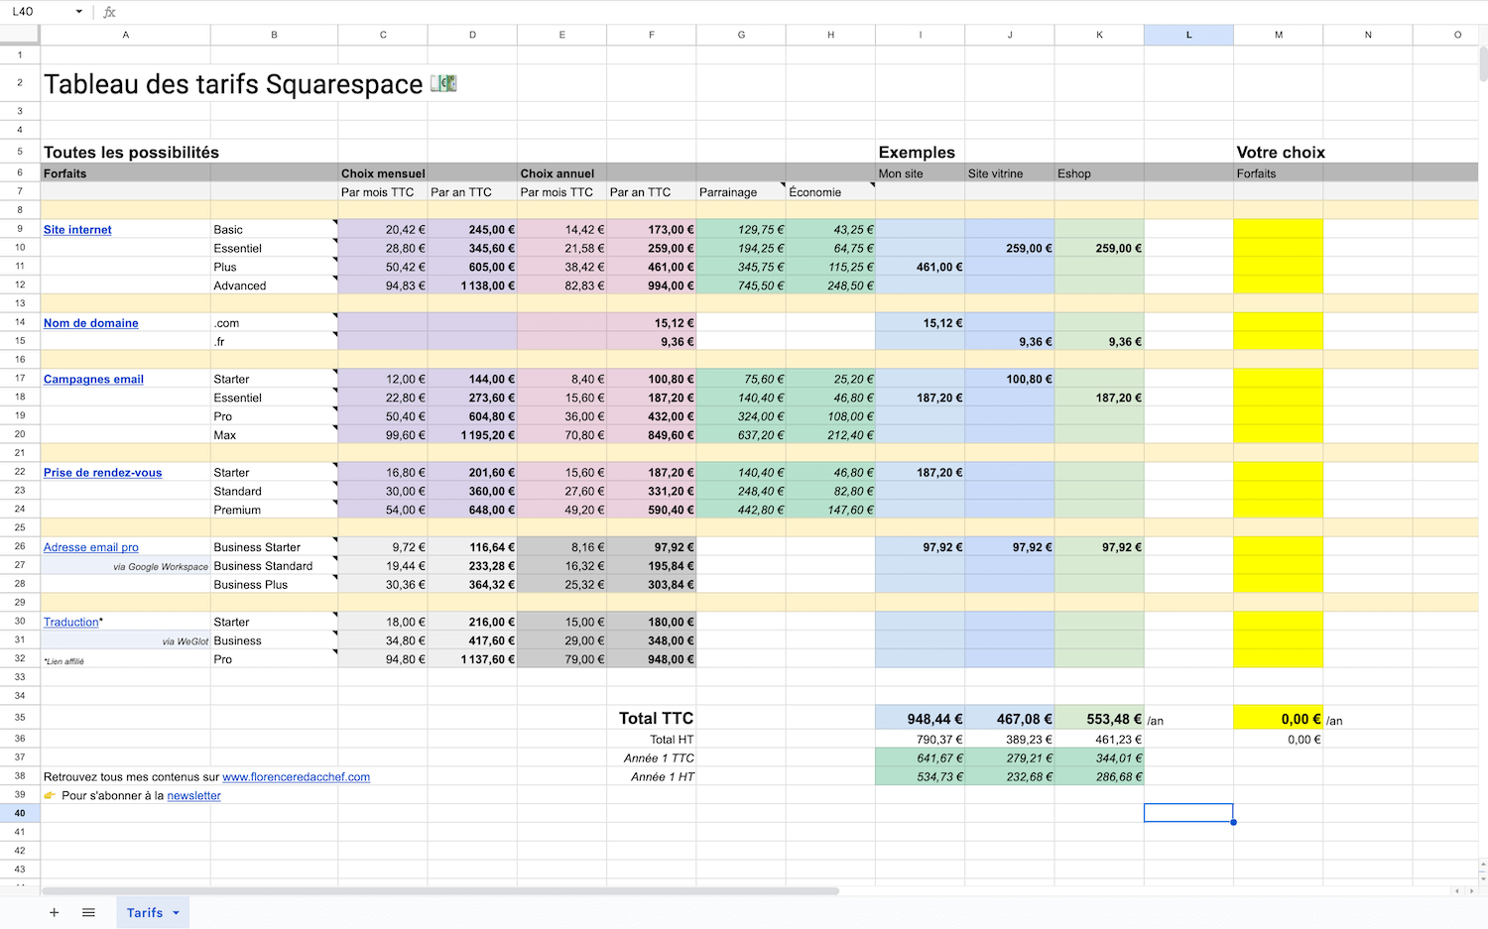Image resolution: width=1488 pixels, height=929 pixels.
Task: Open the newsletter link
Action: coord(193,796)
